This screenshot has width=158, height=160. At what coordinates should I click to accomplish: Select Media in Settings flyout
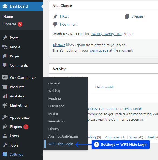click(x=53, y=114)
